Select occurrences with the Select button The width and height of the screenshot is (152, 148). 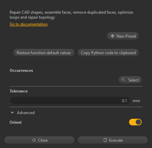(x=130, y=80)
